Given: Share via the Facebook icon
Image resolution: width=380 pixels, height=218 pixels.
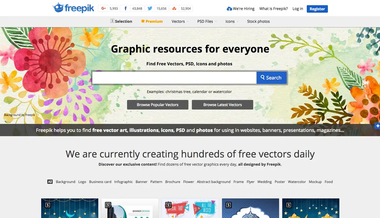Looking at the screenshot, I should (x=125, y=8).
